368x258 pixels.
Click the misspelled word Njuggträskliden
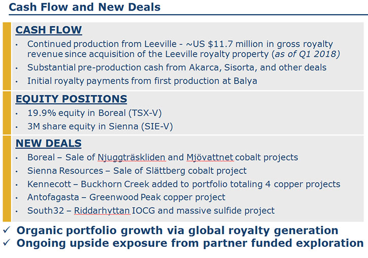tap(131, 158)
